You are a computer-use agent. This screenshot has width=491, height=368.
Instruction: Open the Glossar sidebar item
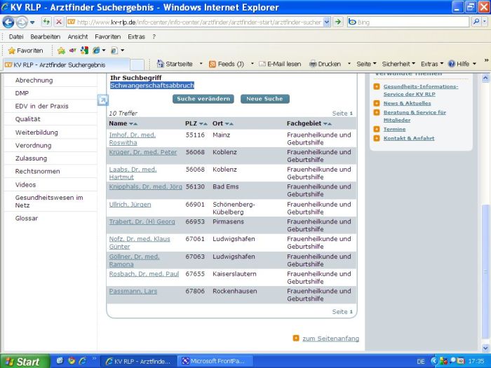(27, 219)
